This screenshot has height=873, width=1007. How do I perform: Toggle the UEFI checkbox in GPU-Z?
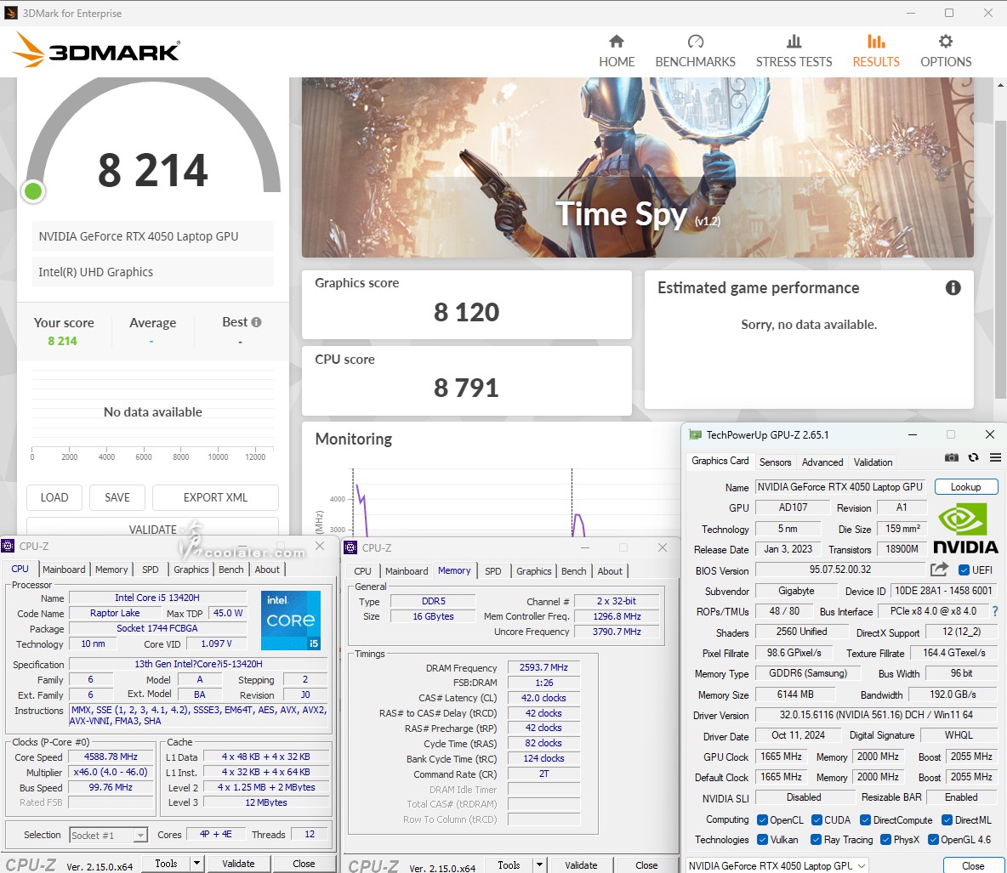tap(964, 570)
